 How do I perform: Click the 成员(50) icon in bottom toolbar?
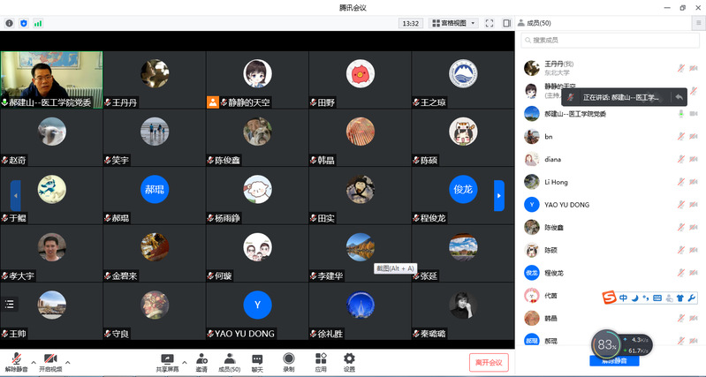(229, 361)
